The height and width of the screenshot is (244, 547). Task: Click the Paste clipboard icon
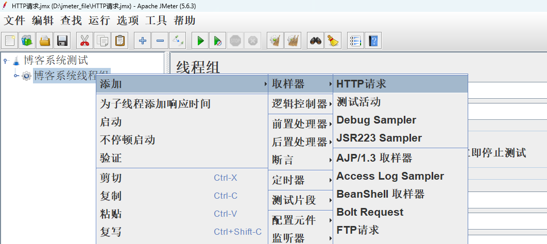119,41
